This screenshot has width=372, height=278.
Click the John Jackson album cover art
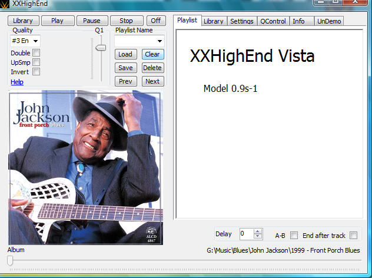[x=86, y=167]
